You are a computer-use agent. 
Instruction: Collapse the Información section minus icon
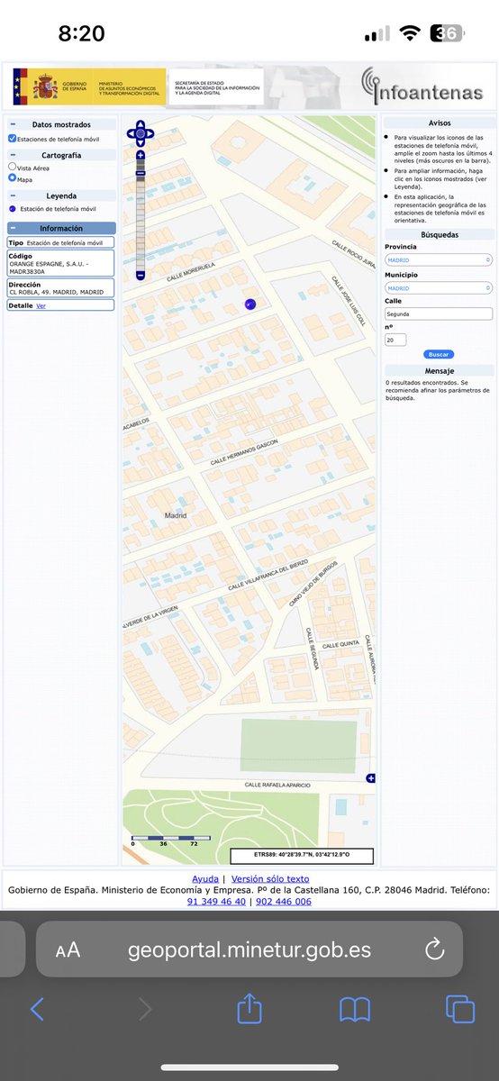[x=12, y=229]
